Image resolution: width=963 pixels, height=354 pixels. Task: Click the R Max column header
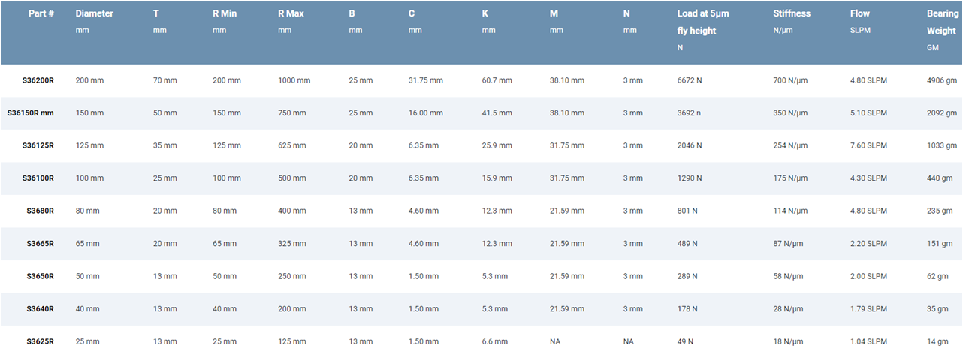pyautogui.click(x=291, y=13)
